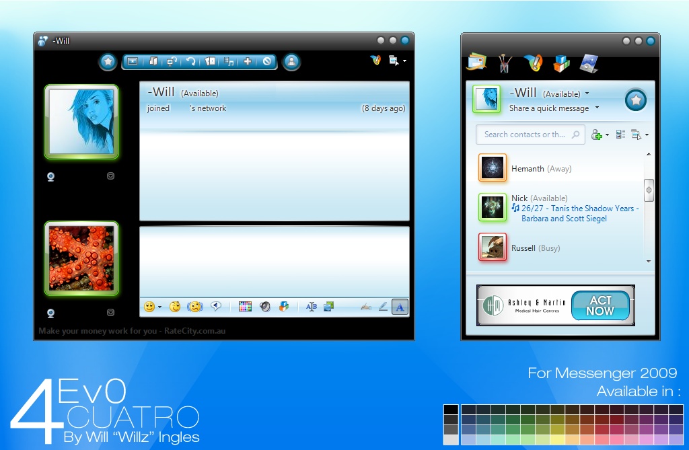Viewport: 689px width, 450px height.
Task: Toggle the speaker sound icon in the chat input toolbar
Action: (265, 307)
